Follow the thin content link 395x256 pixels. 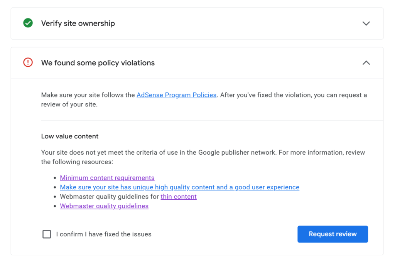pyautogui.click(x=178, y=197)
